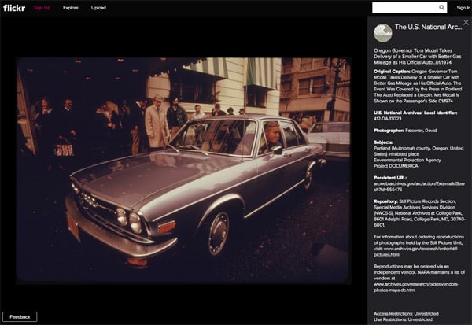Select the Upload menu item

(x=98, y=8)
